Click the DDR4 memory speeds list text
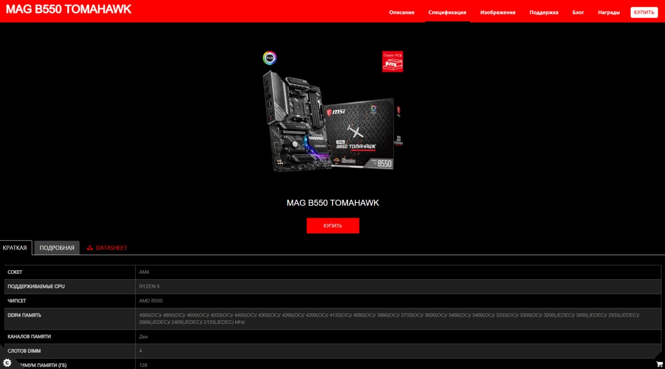The width and height of the screenshot is (665, 369). [389, 319]
